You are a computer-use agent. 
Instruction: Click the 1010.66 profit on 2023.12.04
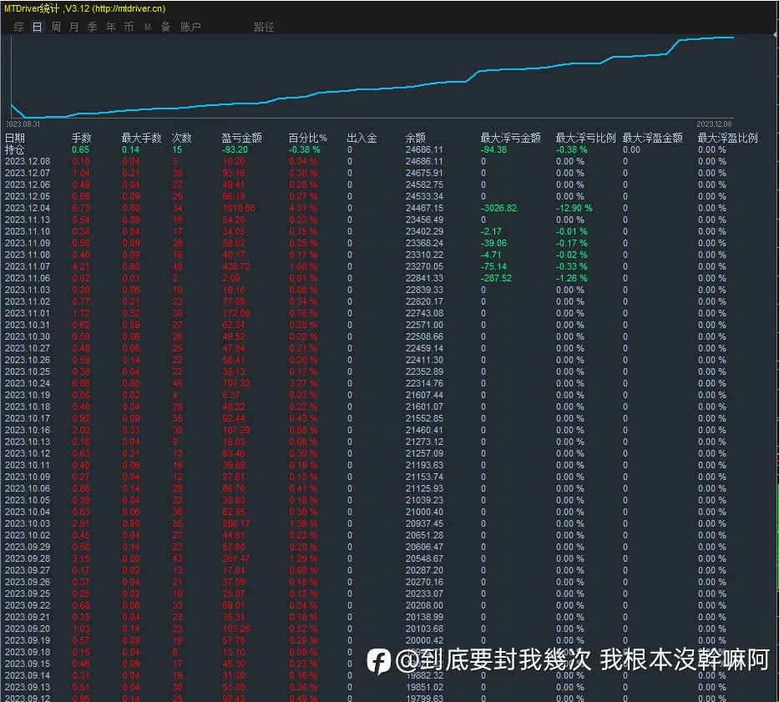[239, 208]
